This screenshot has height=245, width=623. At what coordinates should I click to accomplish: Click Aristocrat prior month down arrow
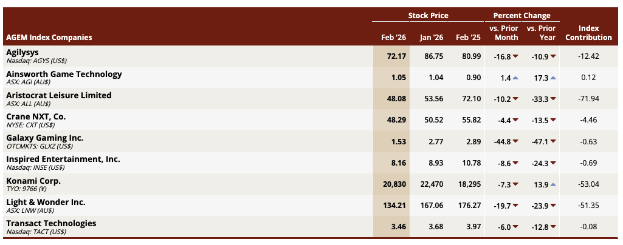[x=515, y=99]
